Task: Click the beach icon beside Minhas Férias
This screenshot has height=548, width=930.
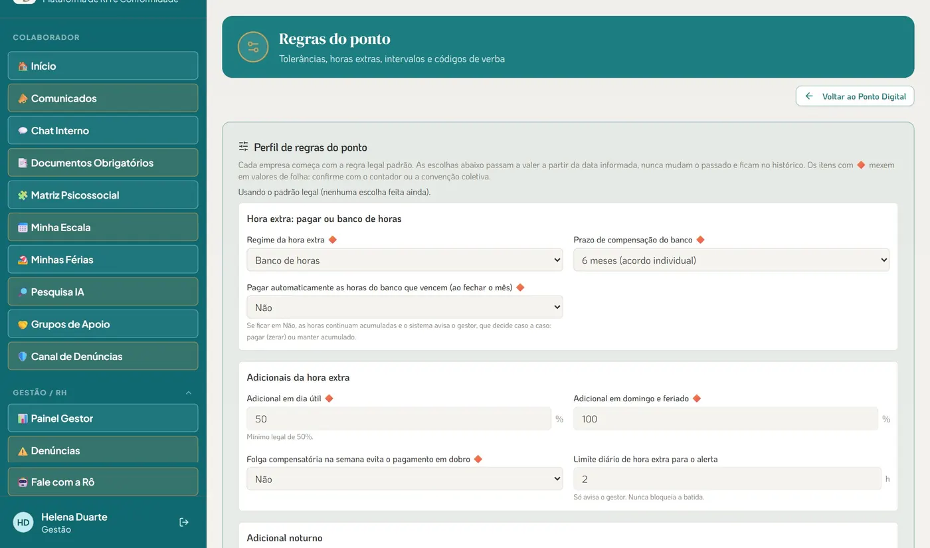Action: (x=23, y=260)
